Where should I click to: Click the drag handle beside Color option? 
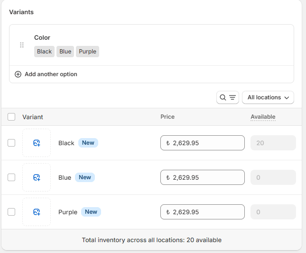pos(22,45)
